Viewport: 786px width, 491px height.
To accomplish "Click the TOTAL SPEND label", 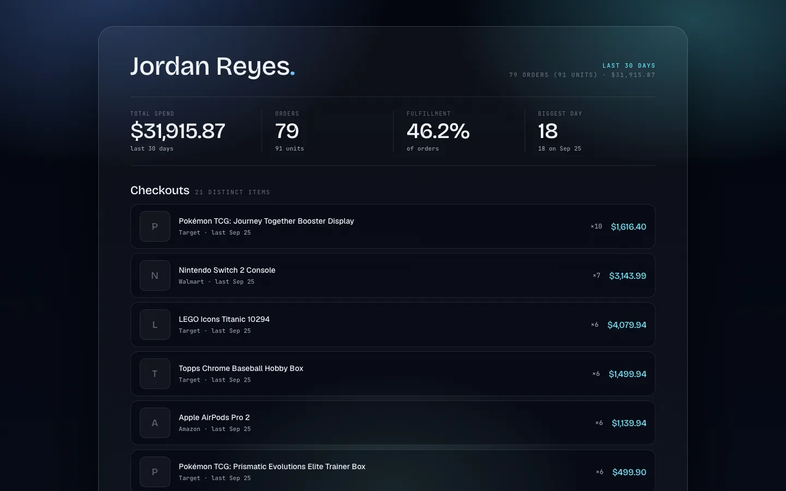I will point(152,113).
